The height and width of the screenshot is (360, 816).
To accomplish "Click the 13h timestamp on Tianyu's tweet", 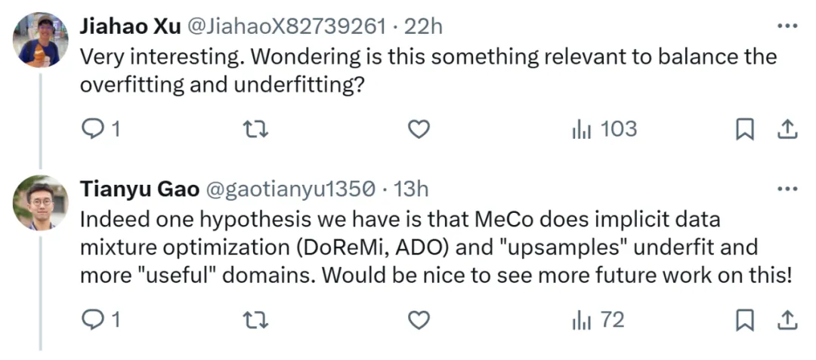I will coord(411,189).
